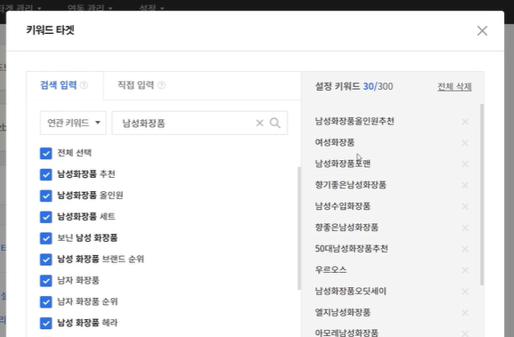Uncheck 남자 화장품 checkbox
Screen dimensions: 514x337
pyautogui.click(x=46, y=281)
